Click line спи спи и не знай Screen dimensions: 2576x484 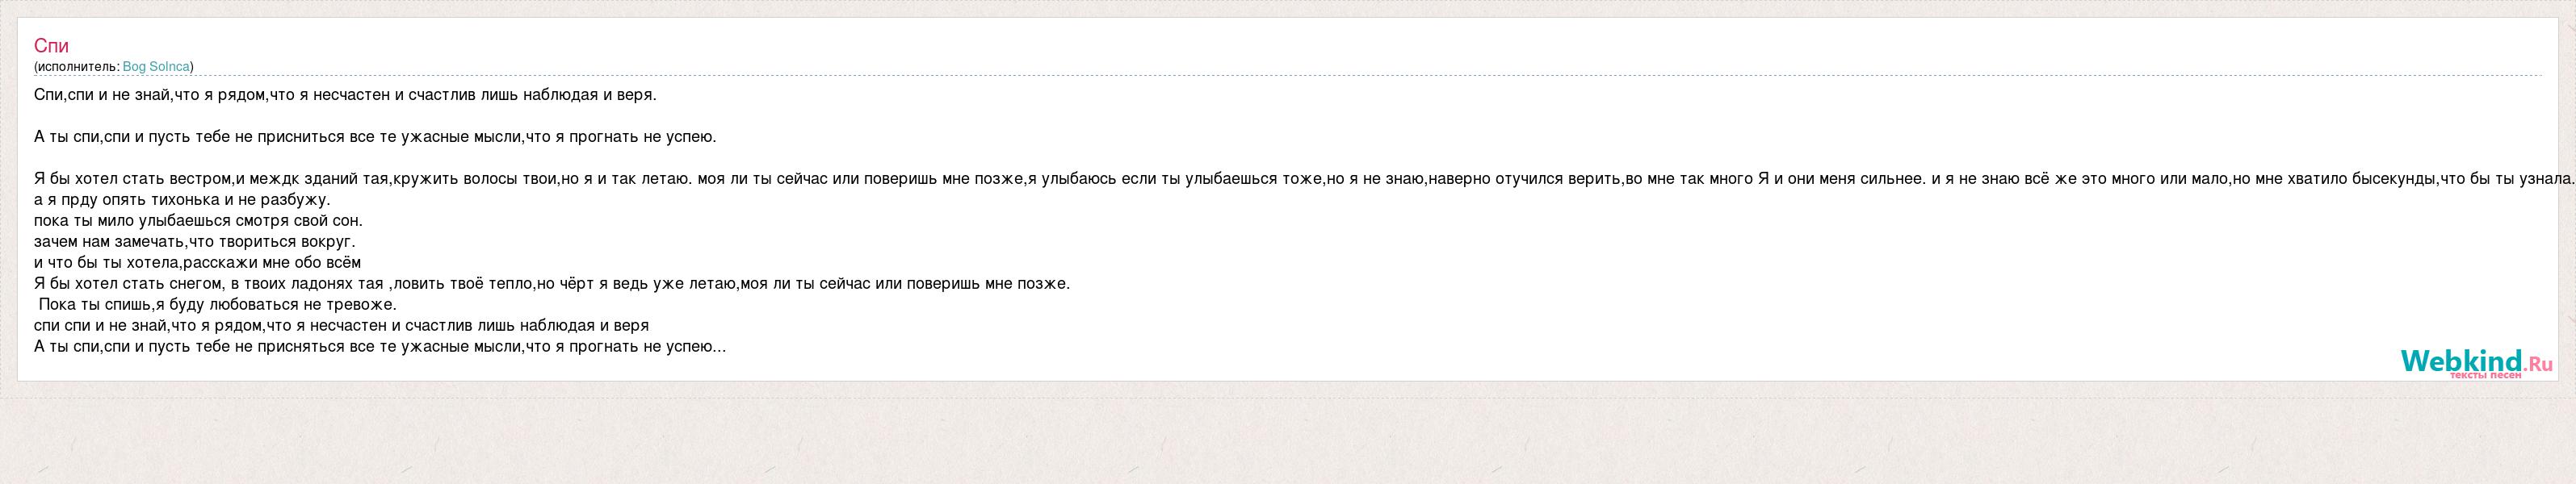(x=341, y=325)
